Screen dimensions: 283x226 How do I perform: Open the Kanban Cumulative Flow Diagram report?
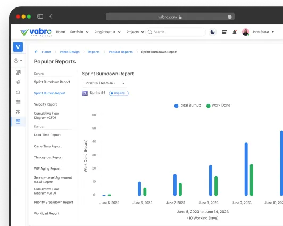tap(46, 191)
